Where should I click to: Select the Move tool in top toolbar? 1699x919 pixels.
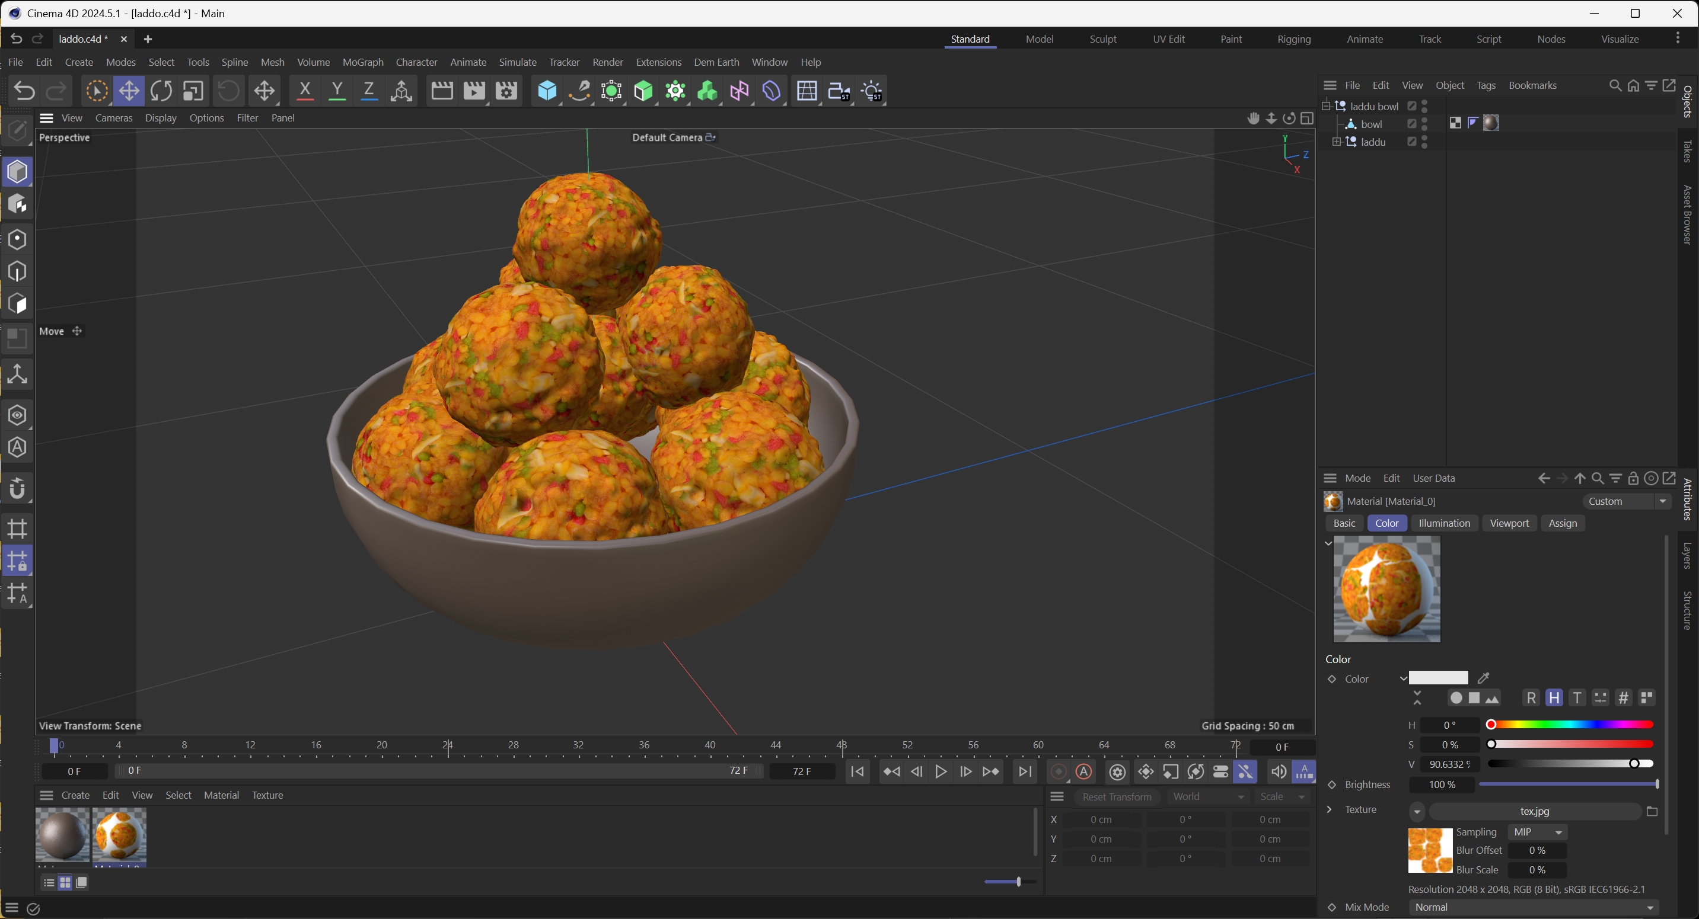pos(129,91)
